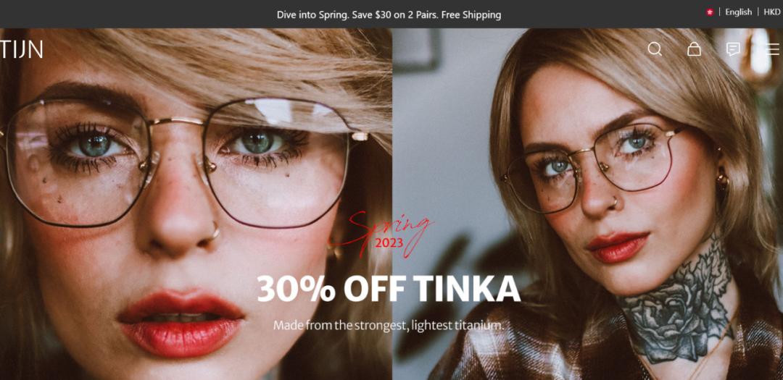Screen dimensions: 783x380
Task: Change language from English
Action: tap(738, 12)
